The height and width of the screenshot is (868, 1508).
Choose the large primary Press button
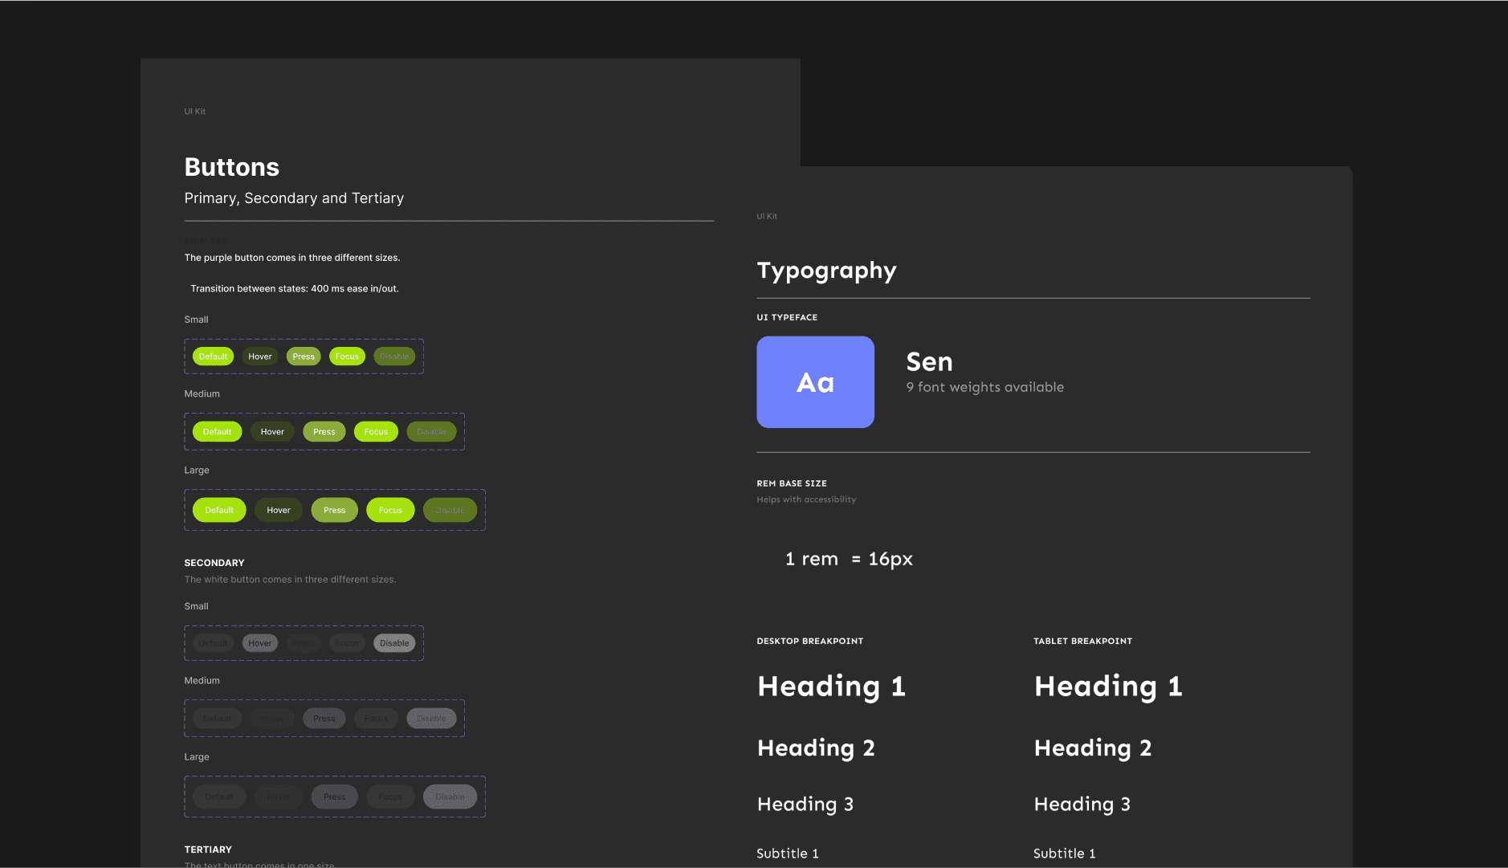pyautogui.click(x=335, y=510)
